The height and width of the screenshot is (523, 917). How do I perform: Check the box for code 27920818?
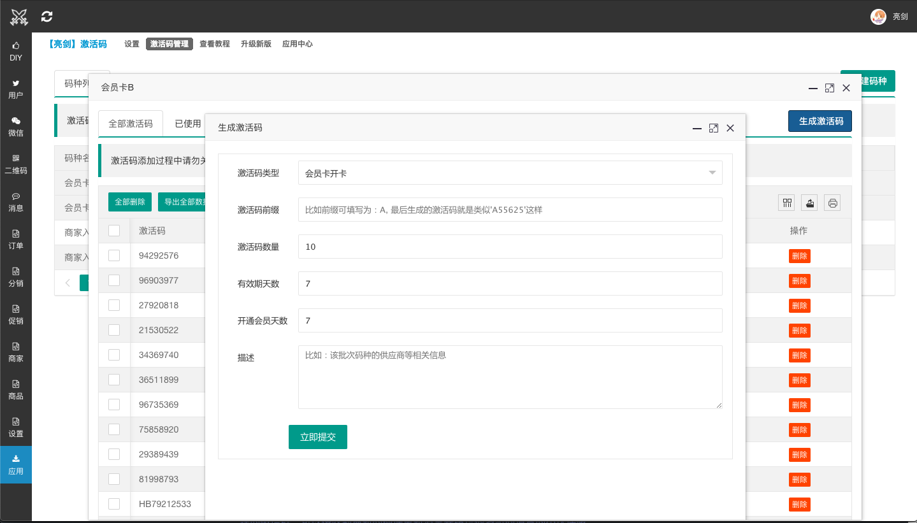click(x=114, y=305)
